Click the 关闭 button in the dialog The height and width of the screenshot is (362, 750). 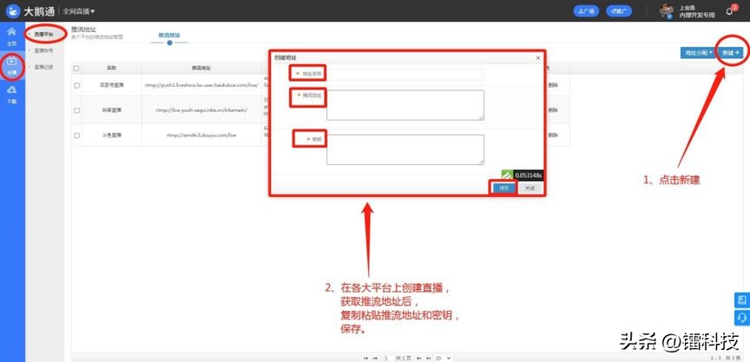[x=530, y=188]
